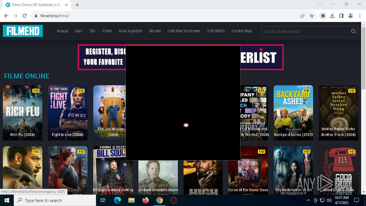Open the Seriale menu item
Screen dimensions: 366x206
pyautogui.click(x=155, y=31)
